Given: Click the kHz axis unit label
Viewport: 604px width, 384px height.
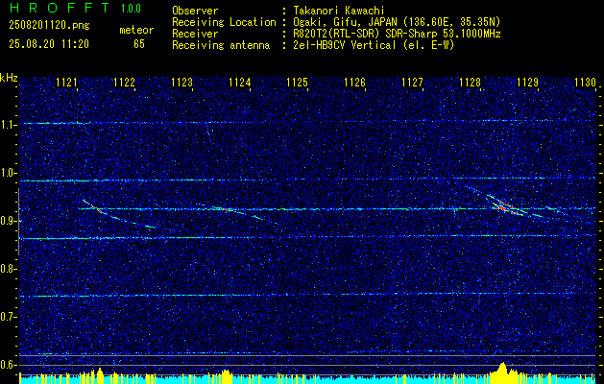Looking at the screenshot, I should 9,78.
